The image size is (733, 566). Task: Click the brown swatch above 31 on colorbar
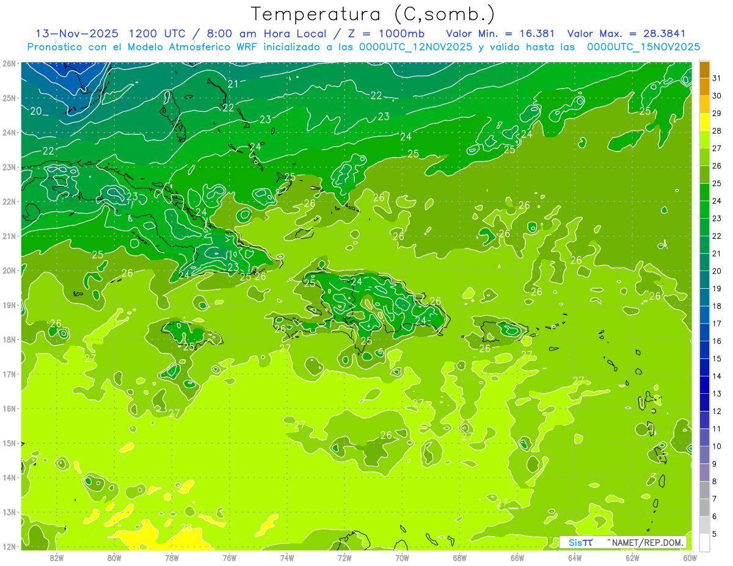pyautogui.click(x=704, y=70)
